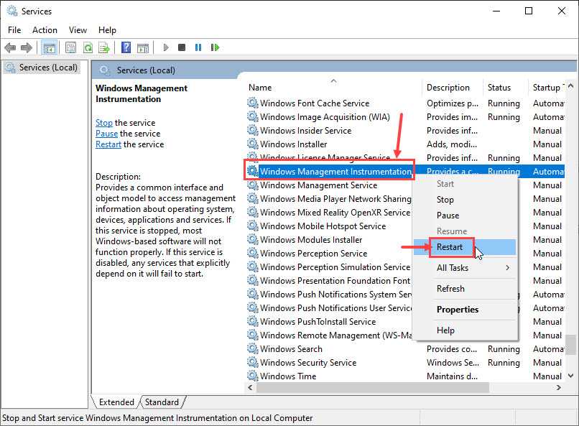Choose Stop in the context menu
The width and height of the screenshot is (579, 426).
pos(466,200)
